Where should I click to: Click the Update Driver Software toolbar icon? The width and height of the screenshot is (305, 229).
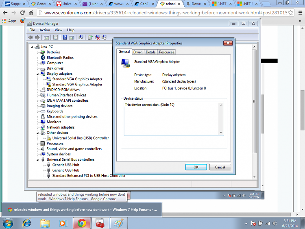[90, 37]
